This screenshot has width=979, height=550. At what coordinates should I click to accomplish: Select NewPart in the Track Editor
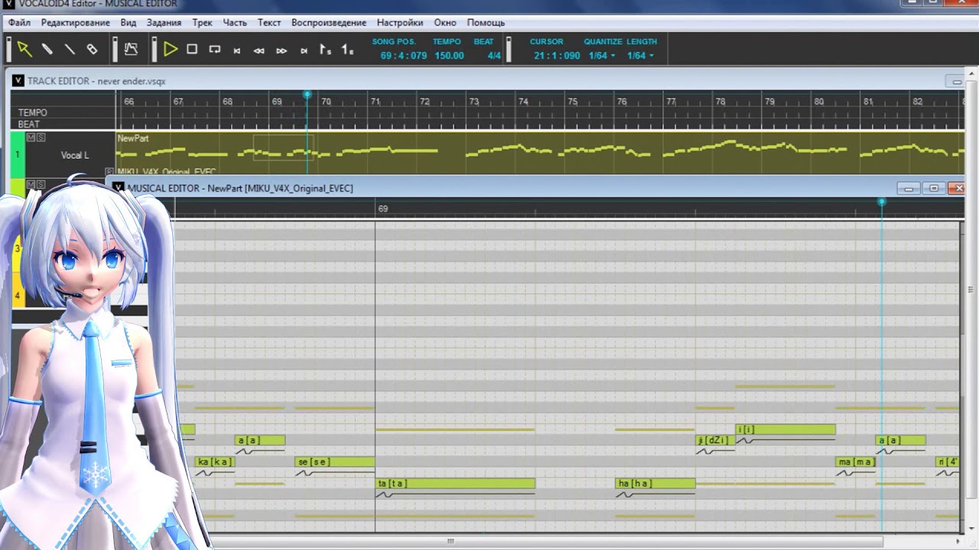(133, 138)
